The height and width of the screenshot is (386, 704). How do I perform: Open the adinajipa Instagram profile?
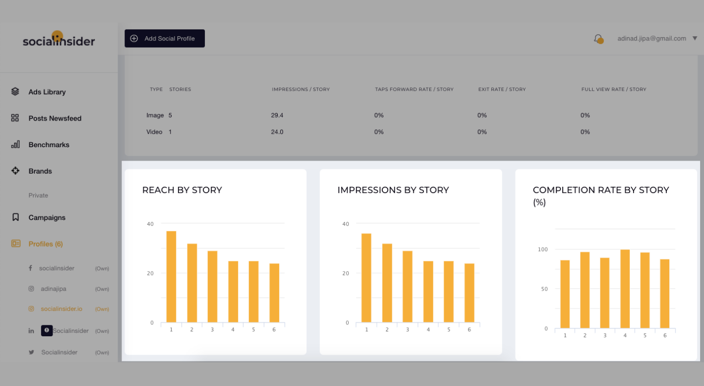(x=54, y=289)
